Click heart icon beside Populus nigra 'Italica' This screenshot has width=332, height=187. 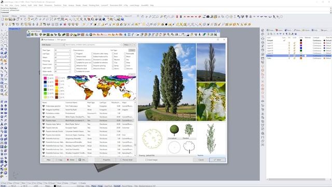pyautogui.click(x=44, y=124)
